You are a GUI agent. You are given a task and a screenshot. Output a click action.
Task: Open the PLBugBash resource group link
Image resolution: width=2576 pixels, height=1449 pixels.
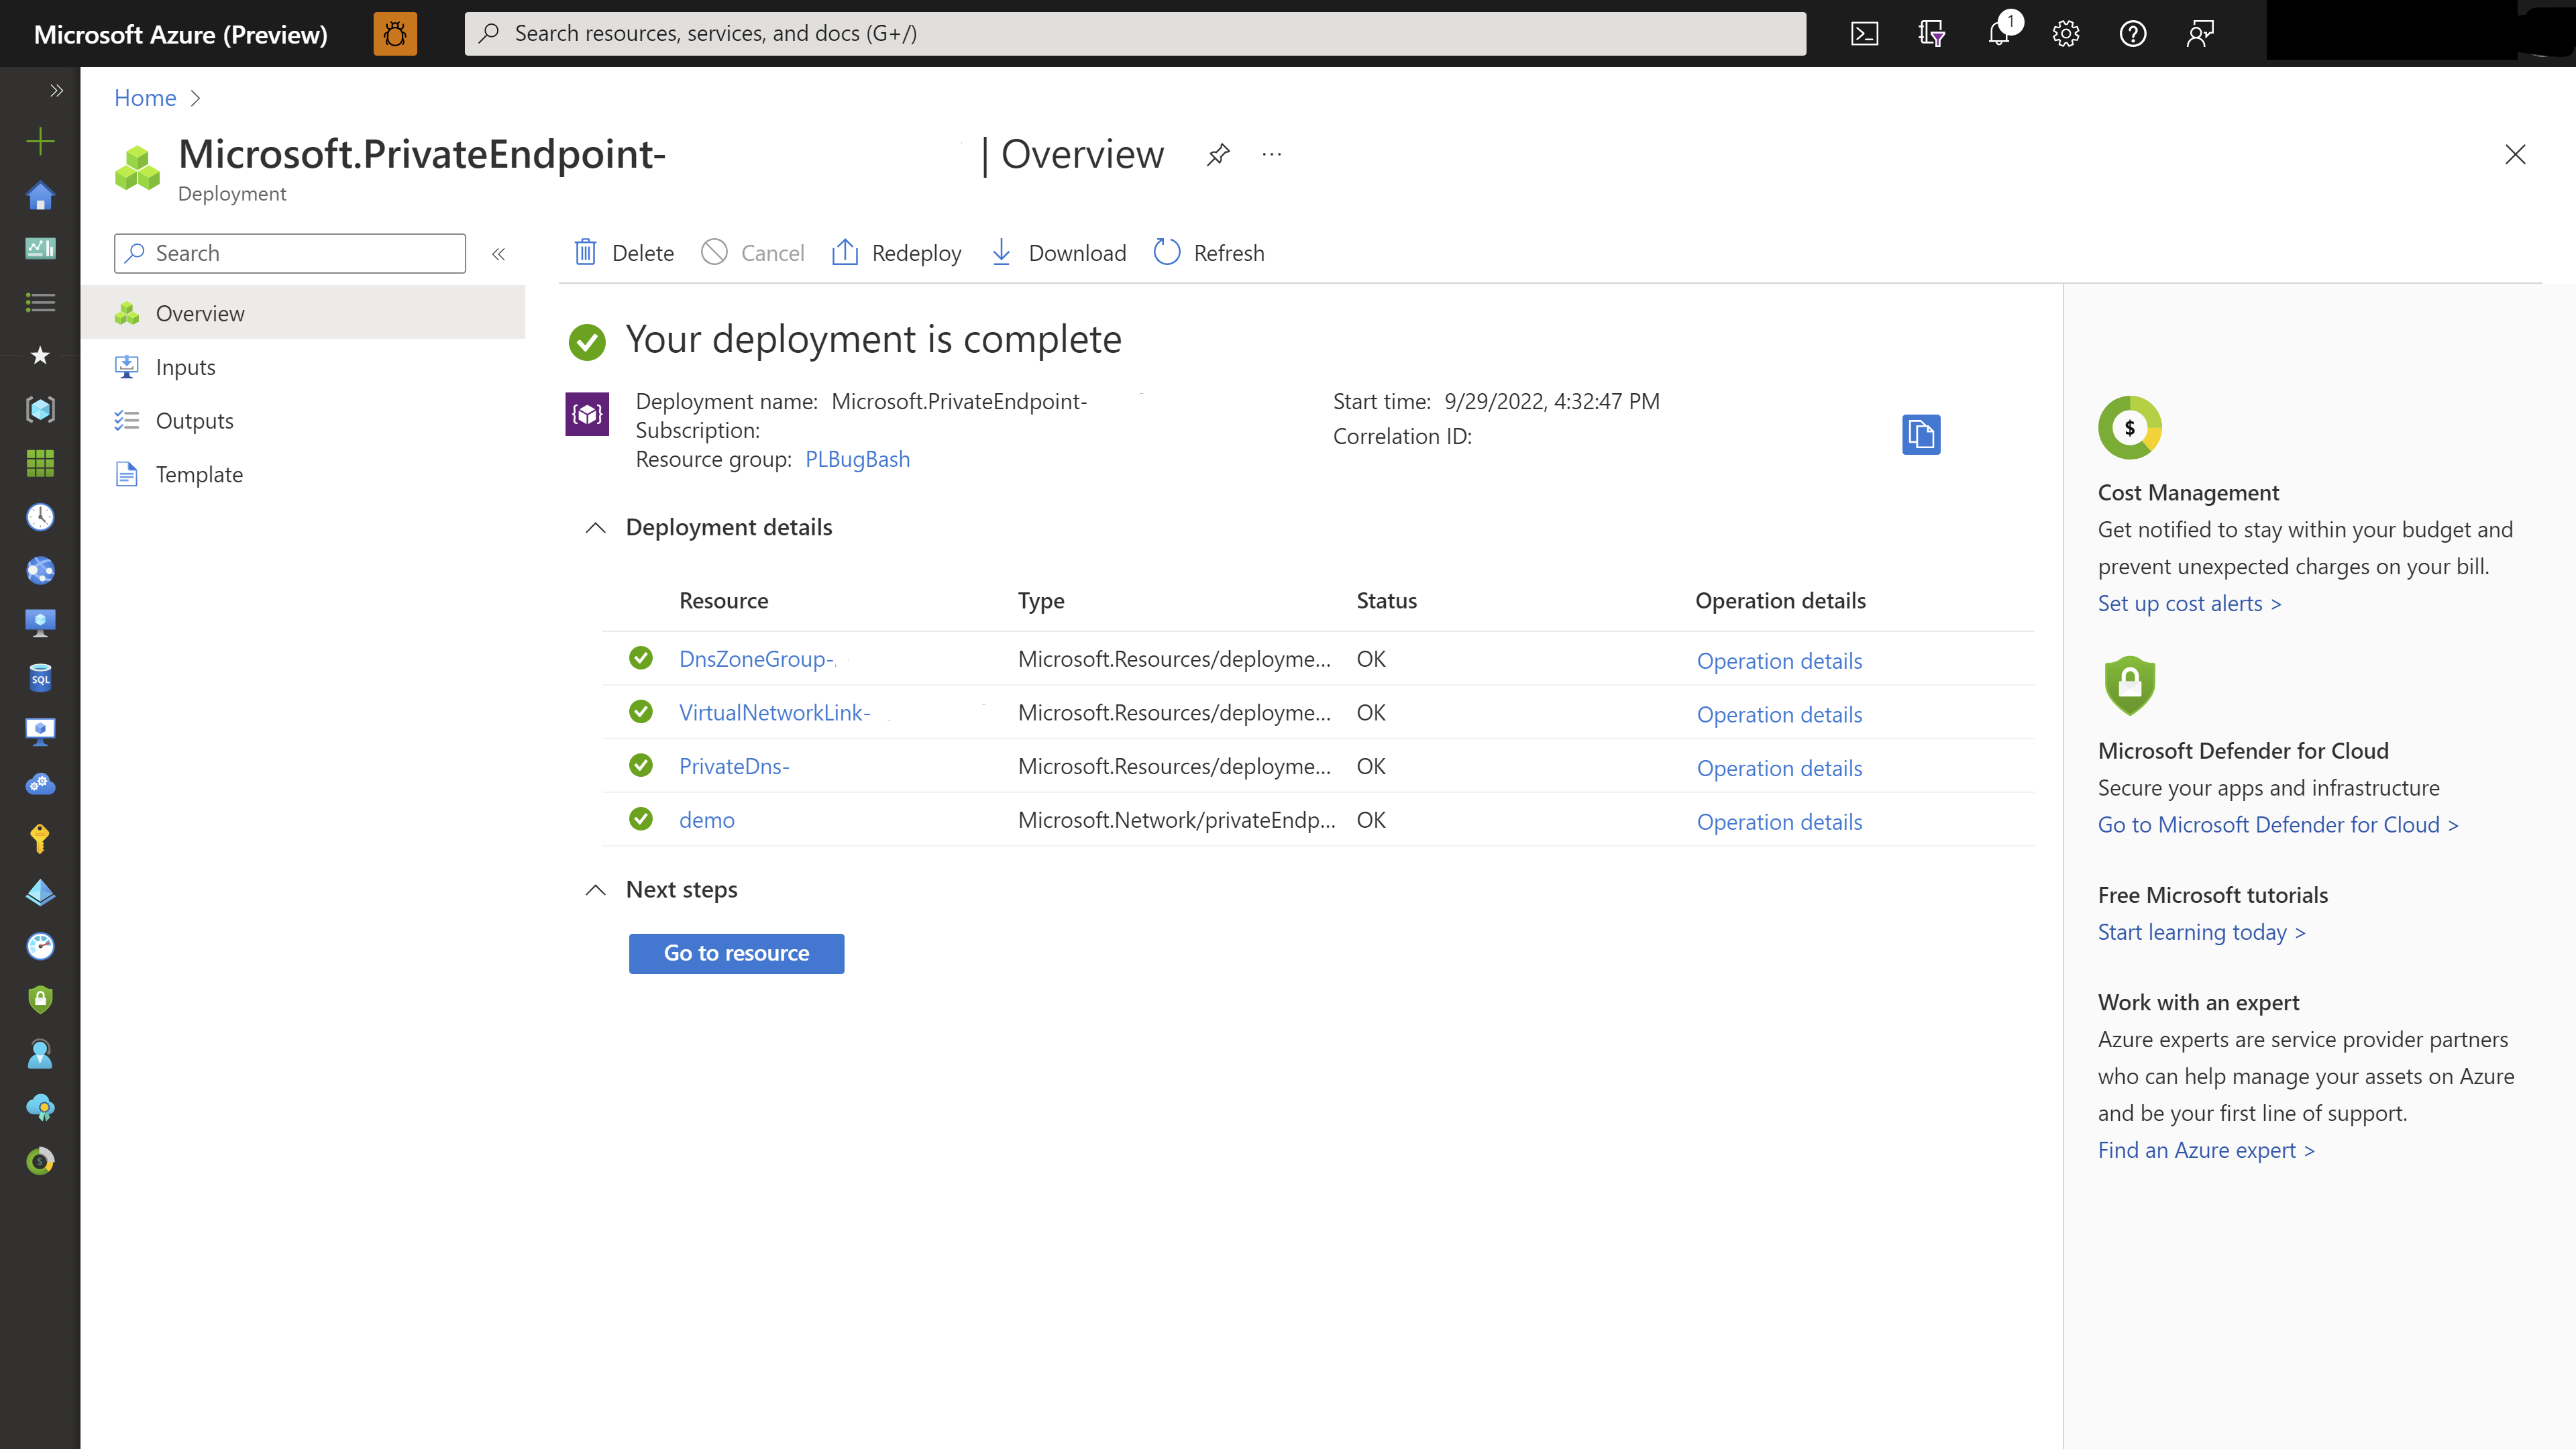tap(857, 459)
